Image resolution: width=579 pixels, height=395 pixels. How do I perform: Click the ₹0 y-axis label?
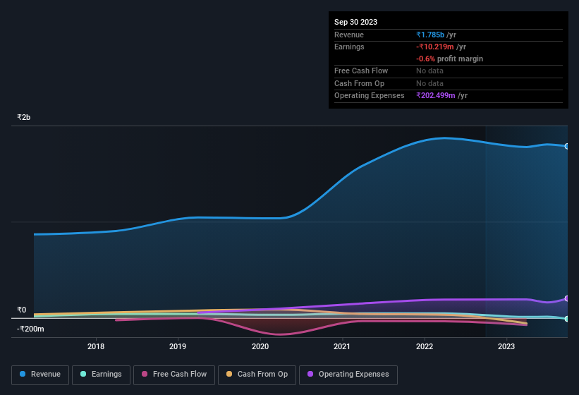click(x=21, y=310)
